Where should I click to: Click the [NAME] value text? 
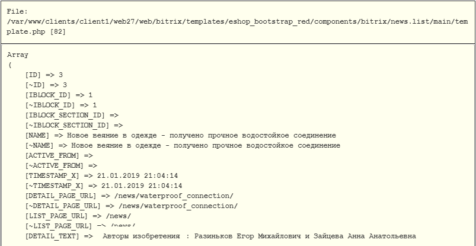[202, 135]
